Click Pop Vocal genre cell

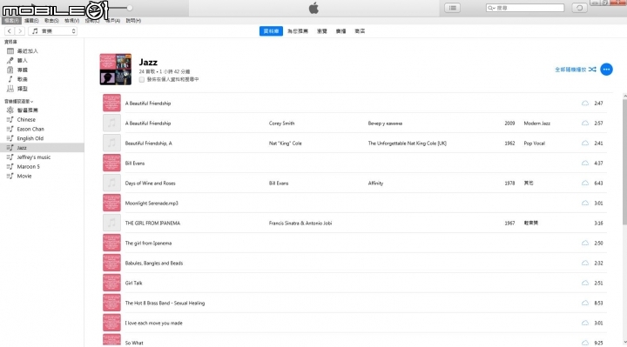point(534,143)
